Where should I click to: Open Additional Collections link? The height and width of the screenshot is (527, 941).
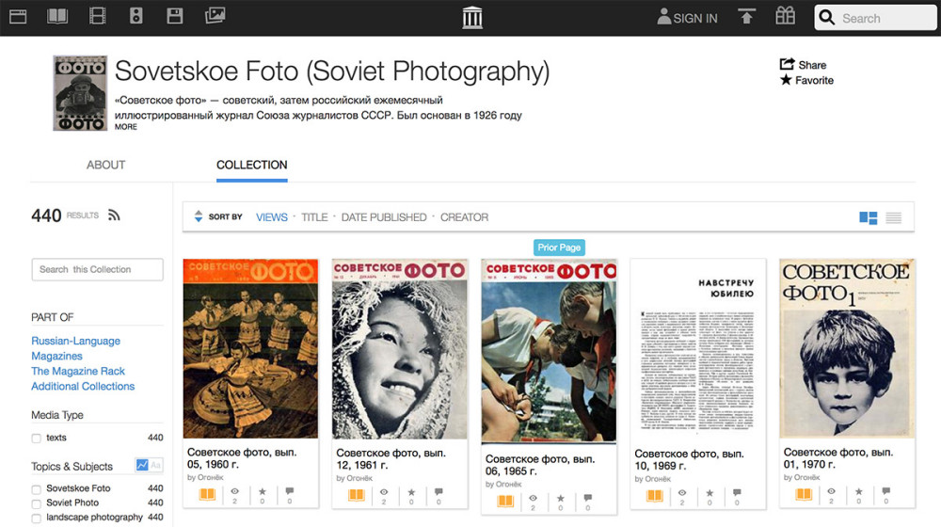[x=83, y=386]
